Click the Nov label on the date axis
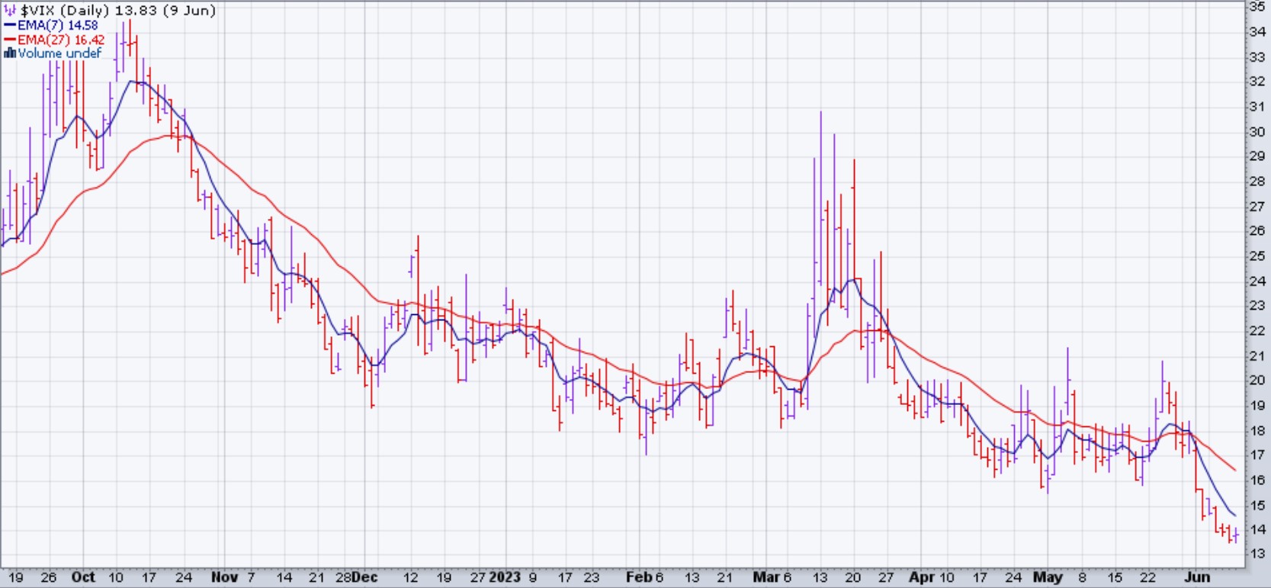 pos(223,577)
